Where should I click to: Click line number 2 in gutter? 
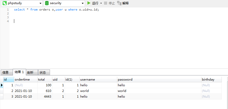tap(8, 13)
